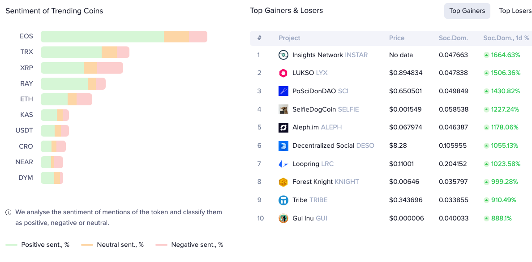
Task: Click the Loopring blue arrow logo
Action: [283, 164]
